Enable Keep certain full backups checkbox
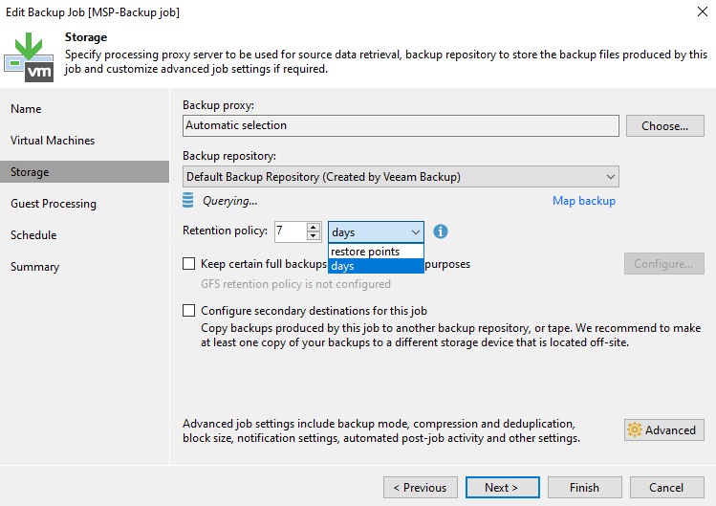Image resolution: width=716 pixels, height=506 pixels. pos(188,263)
